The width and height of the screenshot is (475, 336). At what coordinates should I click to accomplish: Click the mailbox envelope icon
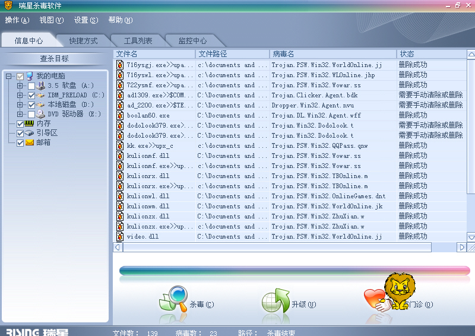coord(29,142)
